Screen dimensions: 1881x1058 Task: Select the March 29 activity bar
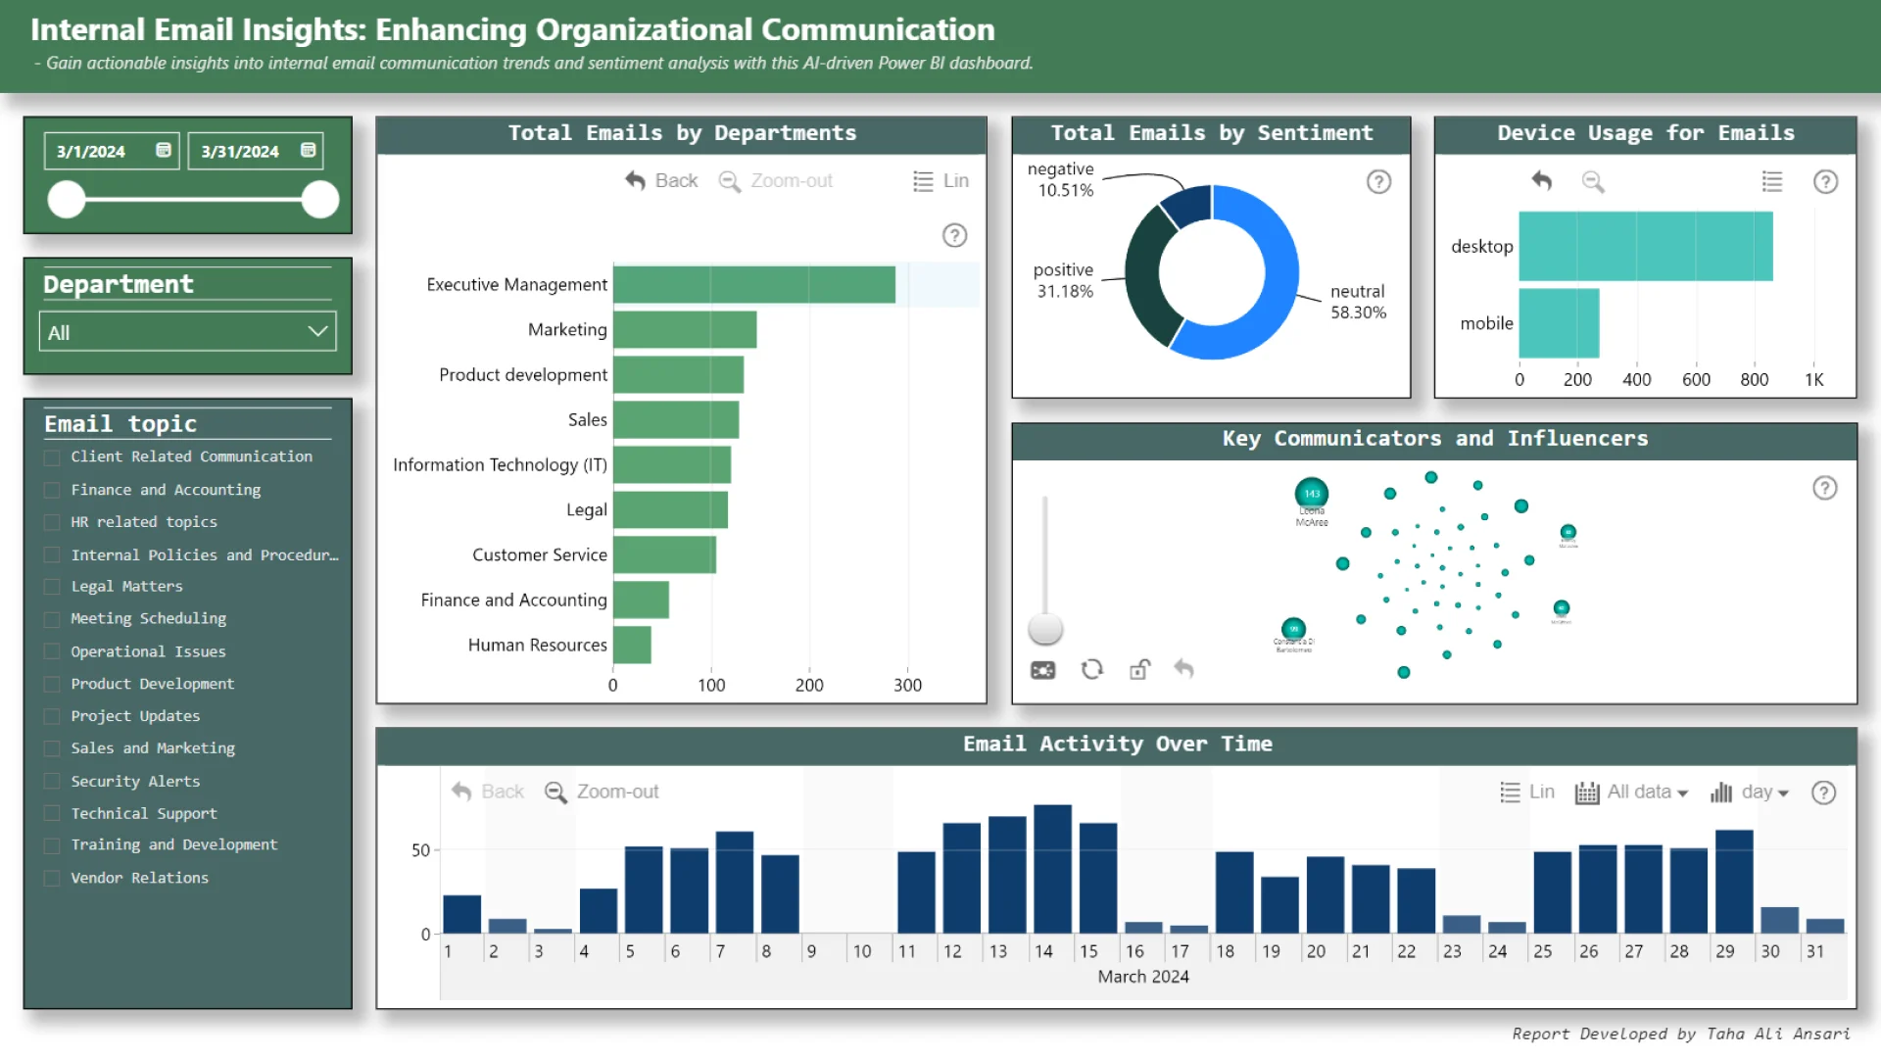click(x=1734, y=882)
